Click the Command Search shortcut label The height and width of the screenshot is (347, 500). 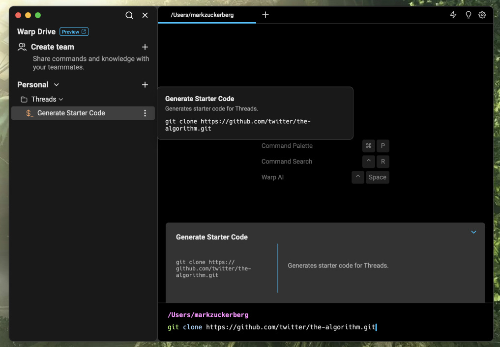click(x=287, y=161)
